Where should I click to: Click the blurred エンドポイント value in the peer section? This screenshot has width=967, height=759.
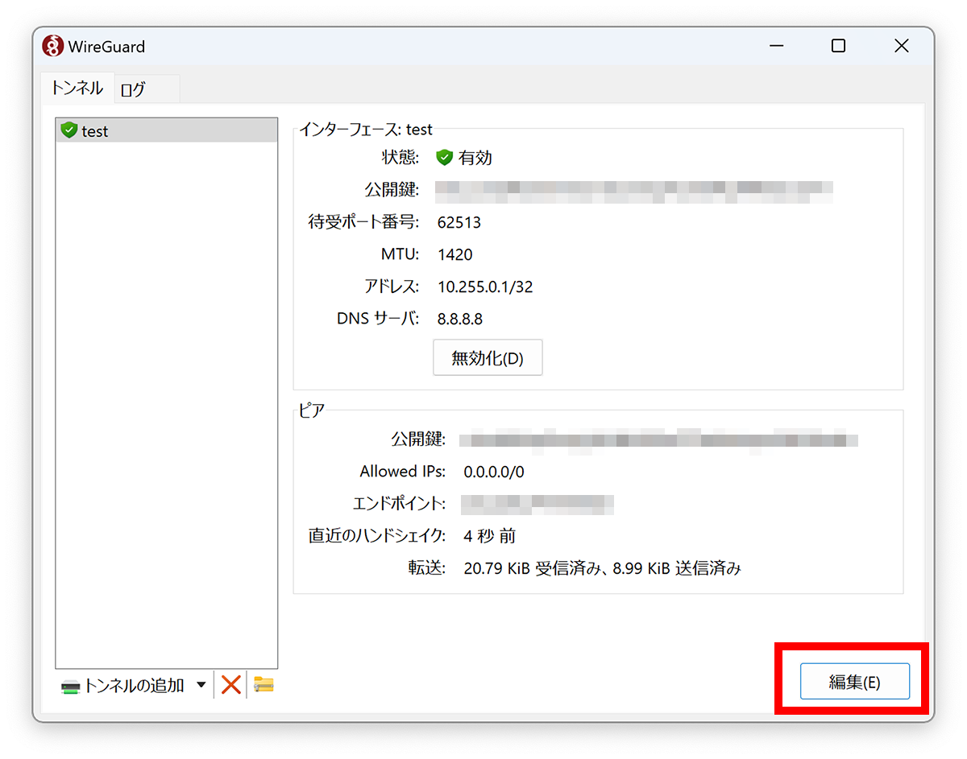pyautogui.click(x=538, y=504)
